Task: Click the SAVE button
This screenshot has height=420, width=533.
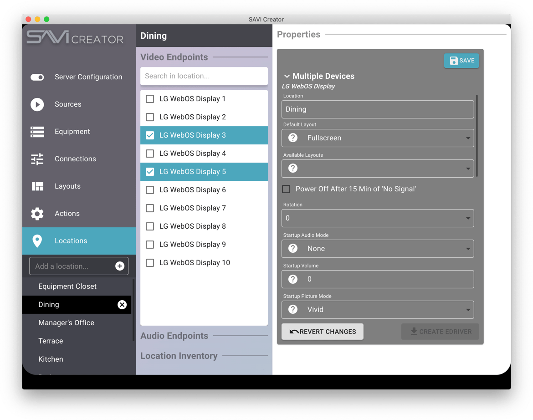Action: click(x=461, y=61)
